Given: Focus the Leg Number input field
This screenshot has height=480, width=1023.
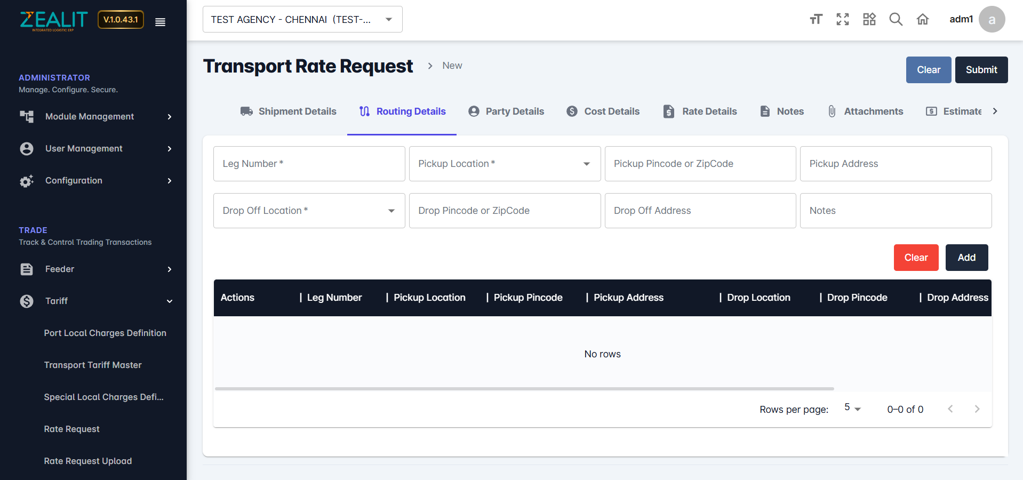Looking at the screenshot, I should (309, 164).
